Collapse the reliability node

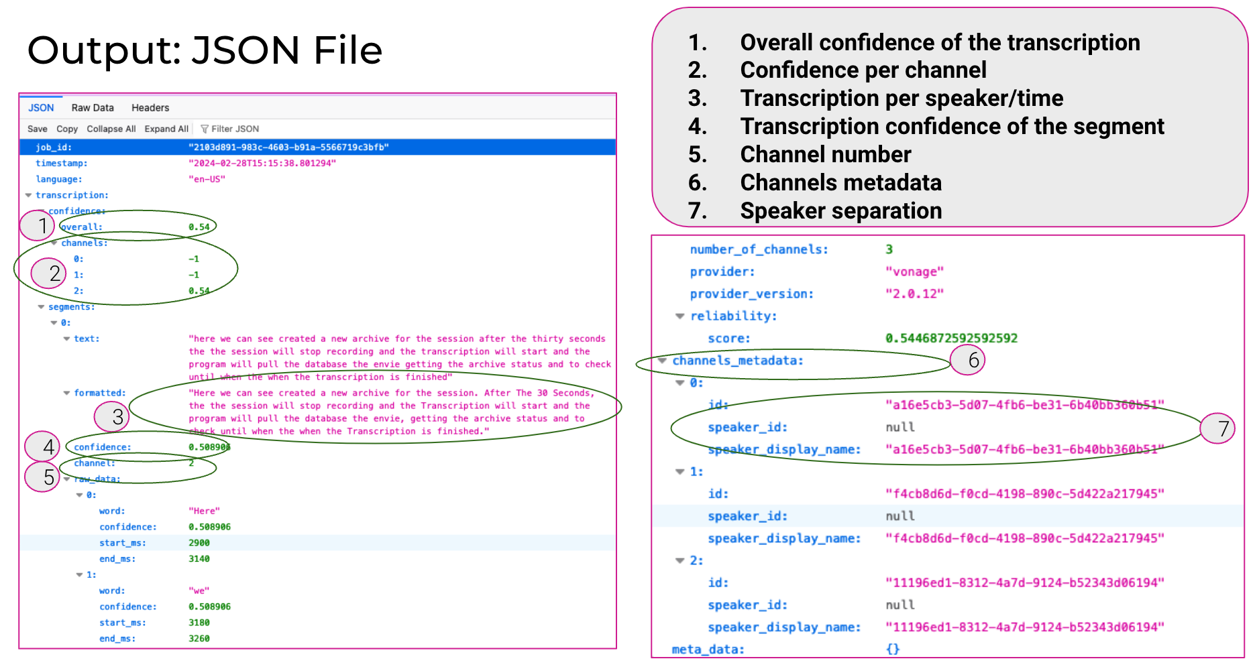pyautogui.click(x=679, y=316)
